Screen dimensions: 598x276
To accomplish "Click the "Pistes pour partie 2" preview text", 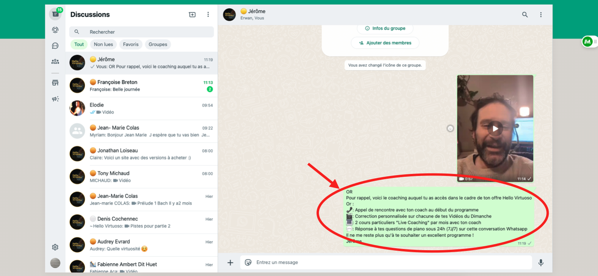I will click(150, 226).
